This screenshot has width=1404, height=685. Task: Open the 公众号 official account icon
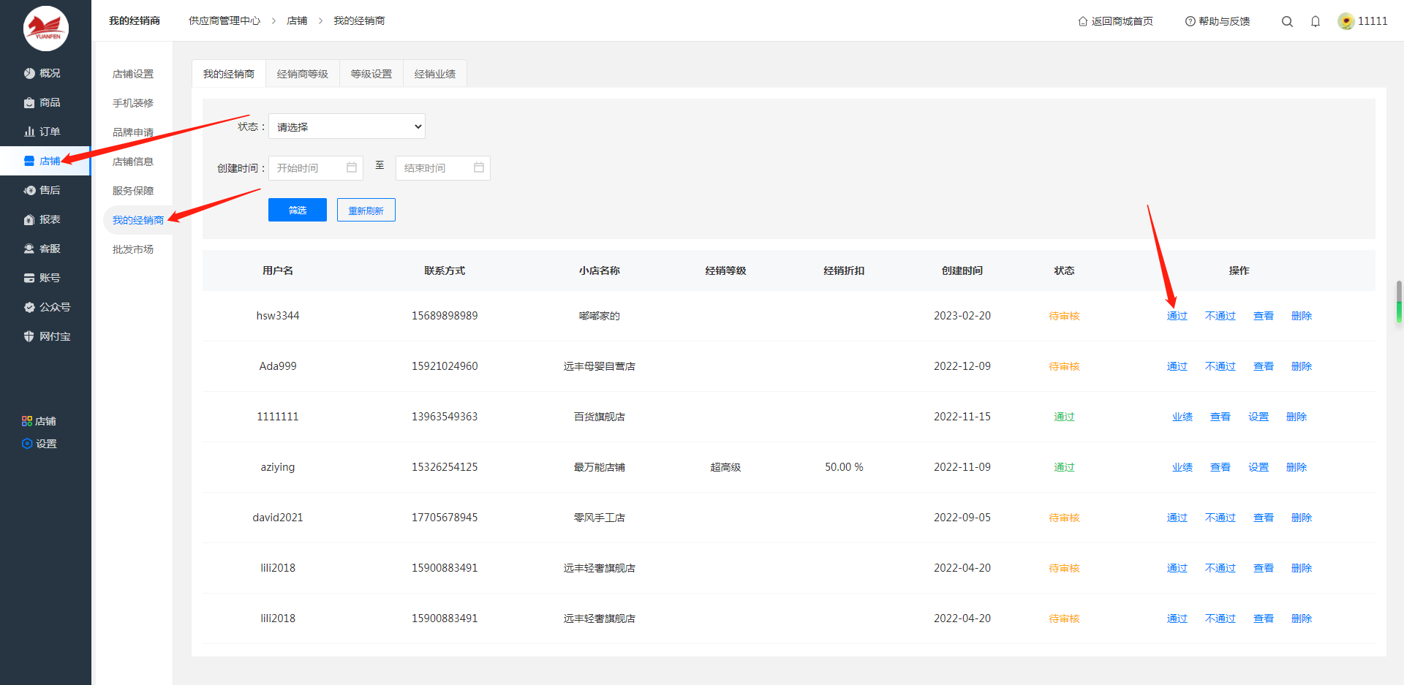click(x=29, y=307)
